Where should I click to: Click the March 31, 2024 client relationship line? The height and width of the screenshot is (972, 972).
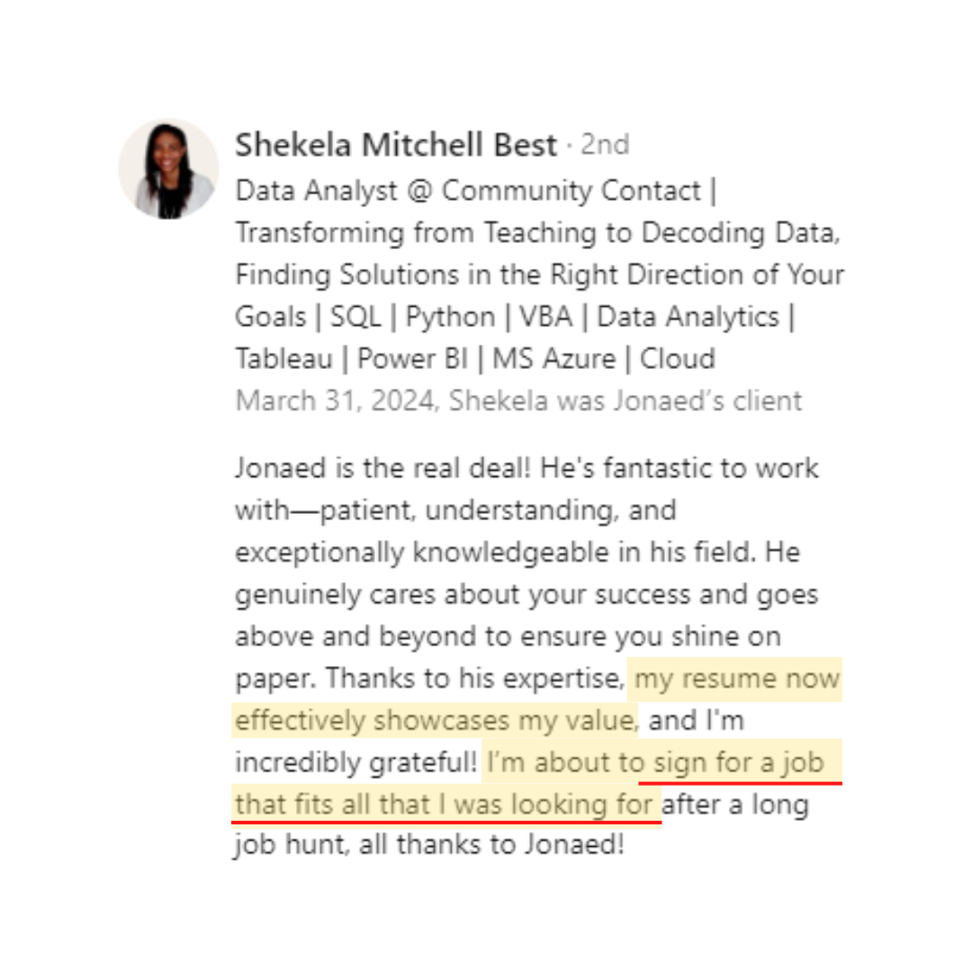coord(519,400)
